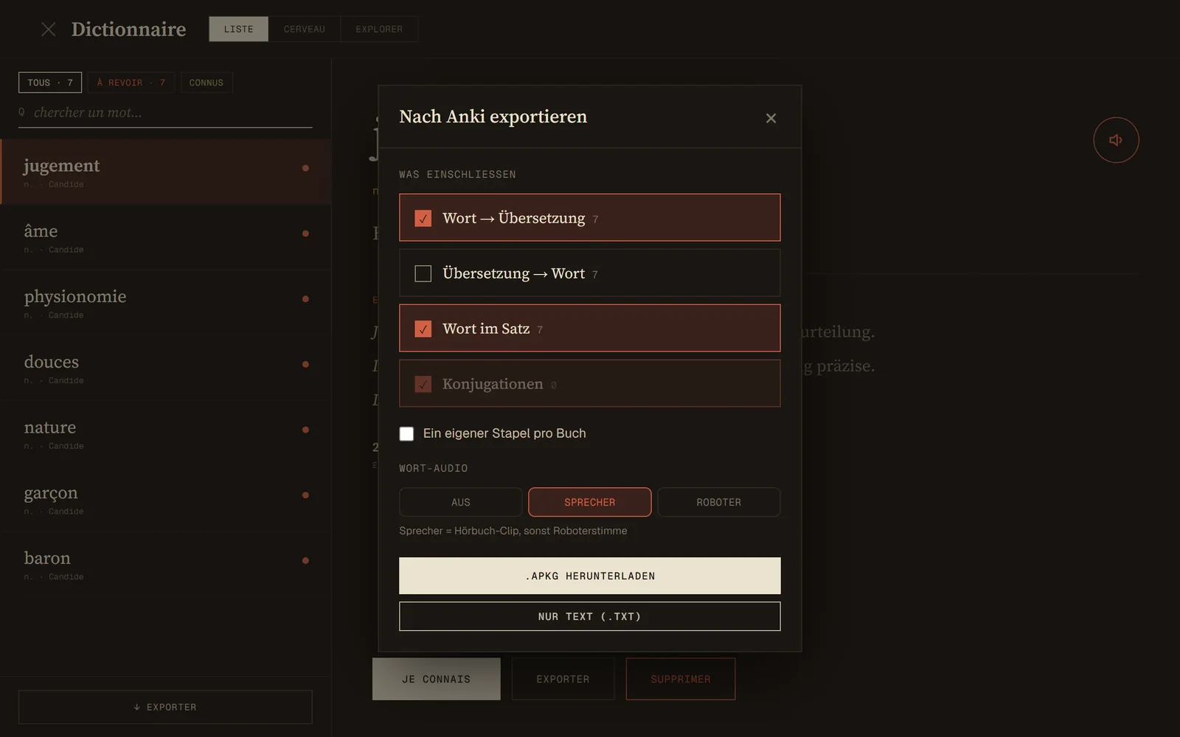Select the word jugement in the list
This screenshot has width=1180, height=737.
point(165,172)
